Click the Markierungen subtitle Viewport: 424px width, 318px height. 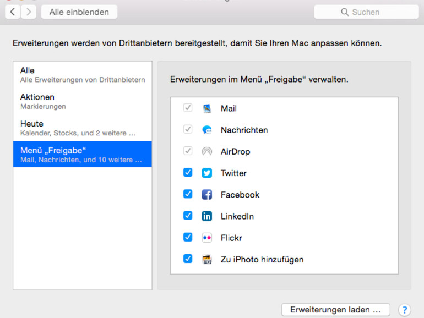(43, 107)
